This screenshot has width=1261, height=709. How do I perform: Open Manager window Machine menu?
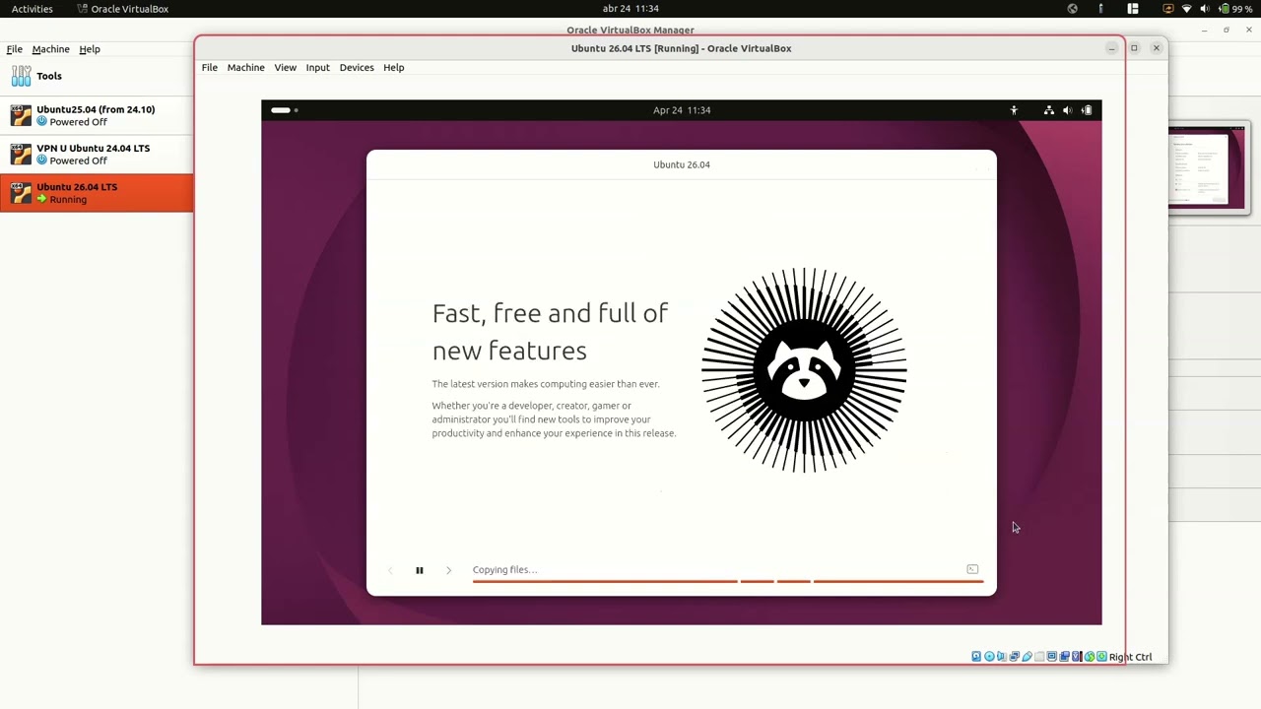[50, 48]
